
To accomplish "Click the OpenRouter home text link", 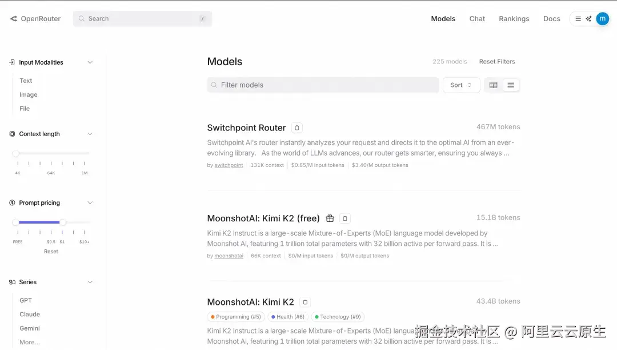I will [x=41, y=18].
